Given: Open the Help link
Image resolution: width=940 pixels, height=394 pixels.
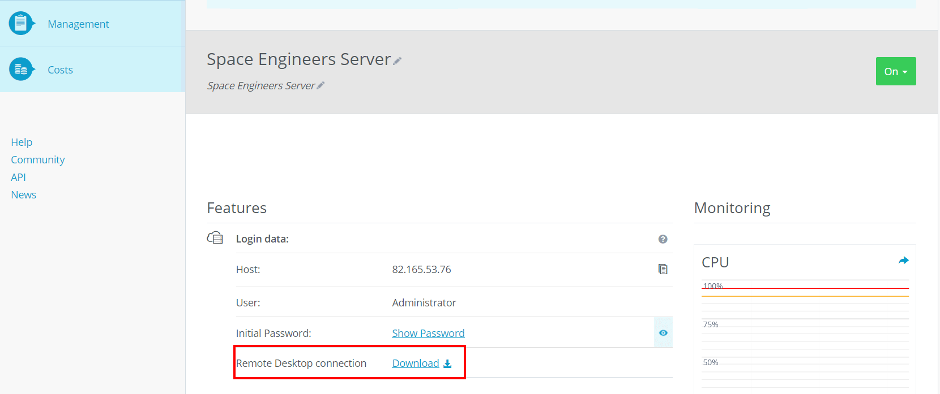Looking at the screenshot, I should 22,142.
